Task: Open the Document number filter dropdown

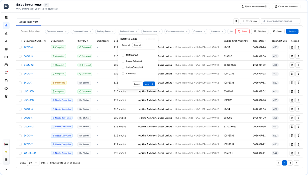Action: (x=57, y=32)
